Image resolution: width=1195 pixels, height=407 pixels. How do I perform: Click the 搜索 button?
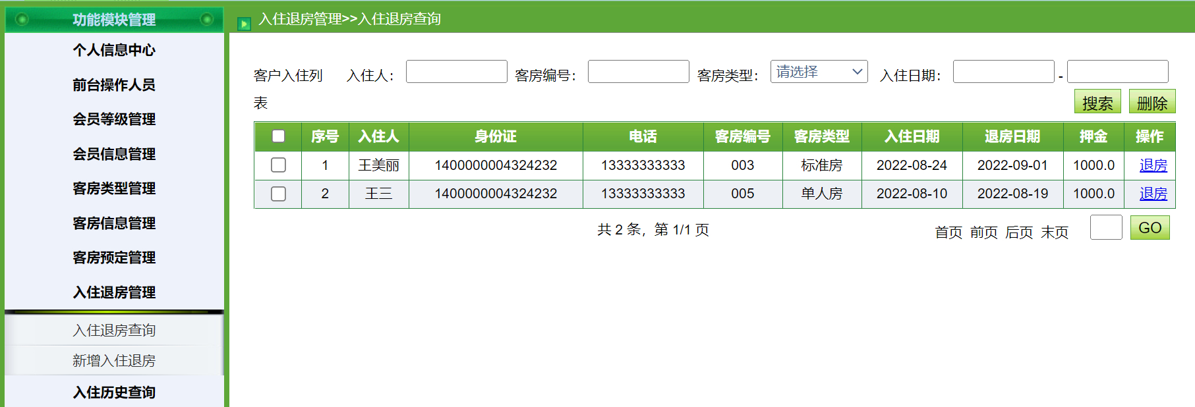(1097, 101)
